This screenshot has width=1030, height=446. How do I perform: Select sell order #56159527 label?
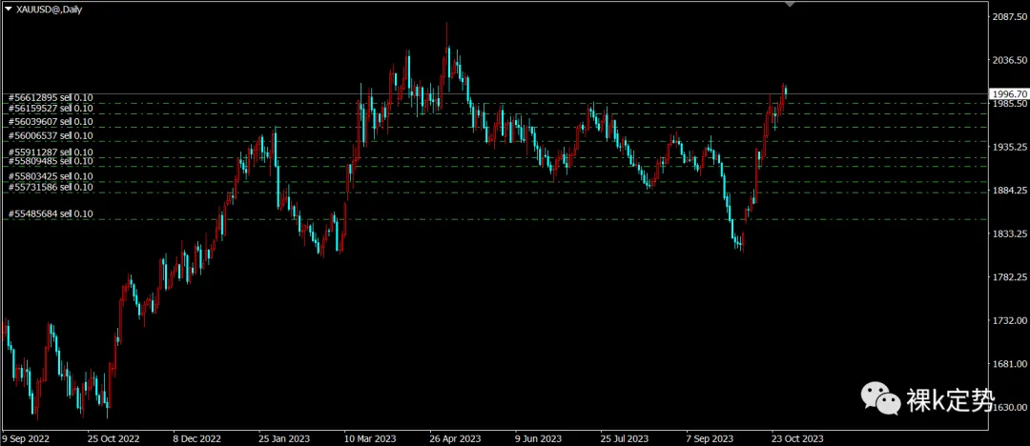coord(51,109)
